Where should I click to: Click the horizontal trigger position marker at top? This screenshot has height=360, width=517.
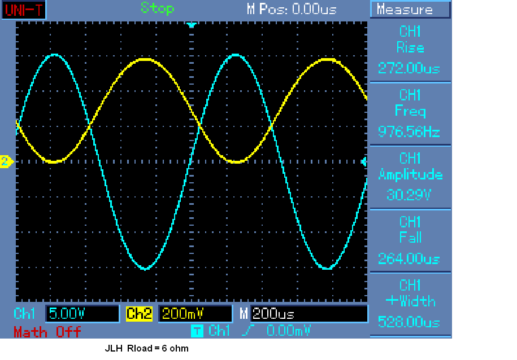(x=192, y=25)
